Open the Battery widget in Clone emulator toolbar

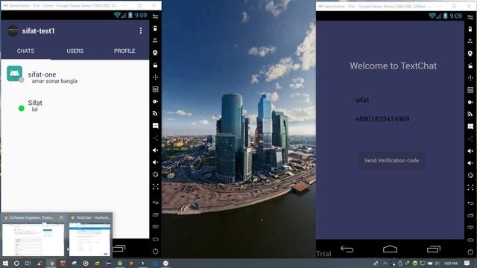pyautogui.click(x=155, y=28)
